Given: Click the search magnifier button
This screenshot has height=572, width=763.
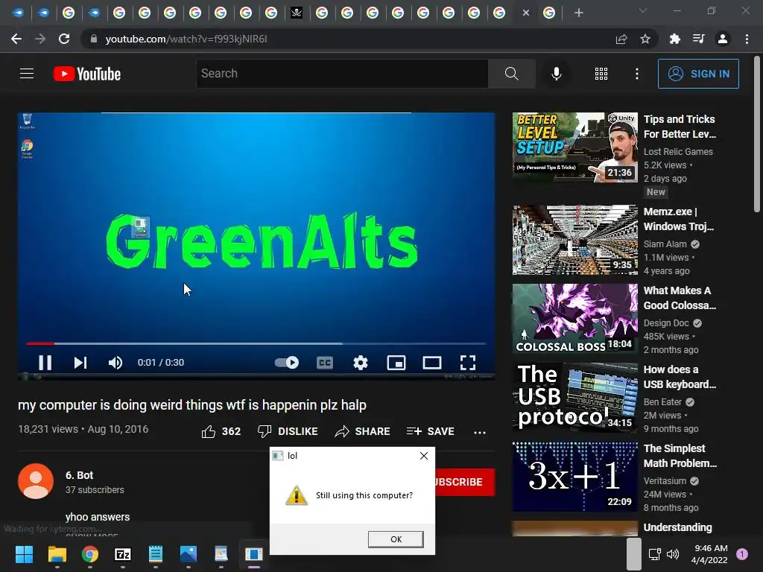Looking at the screenshot, I should (x=511, y=74).
